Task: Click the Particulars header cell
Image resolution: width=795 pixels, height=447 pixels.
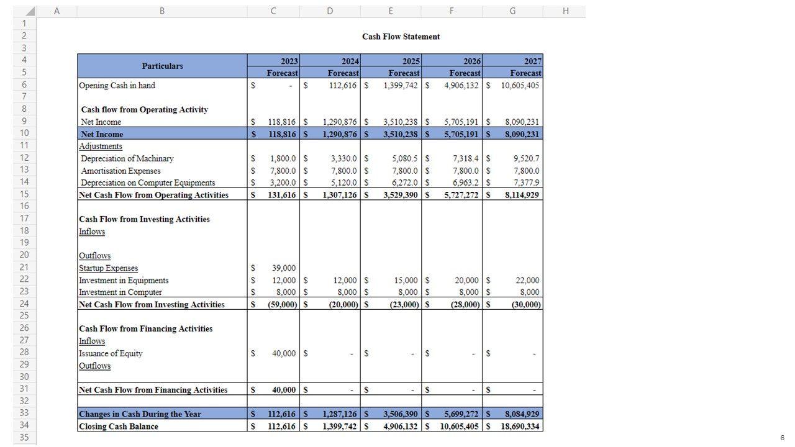Action: 162,66
